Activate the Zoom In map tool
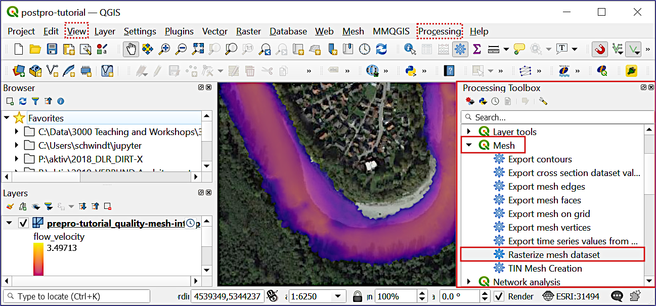The width and height of the screenshot is (656, 306). 164,49
